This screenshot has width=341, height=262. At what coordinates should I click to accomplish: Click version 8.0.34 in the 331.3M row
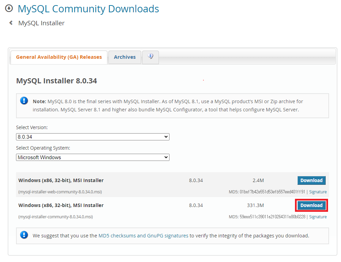[x=196, y=205]
